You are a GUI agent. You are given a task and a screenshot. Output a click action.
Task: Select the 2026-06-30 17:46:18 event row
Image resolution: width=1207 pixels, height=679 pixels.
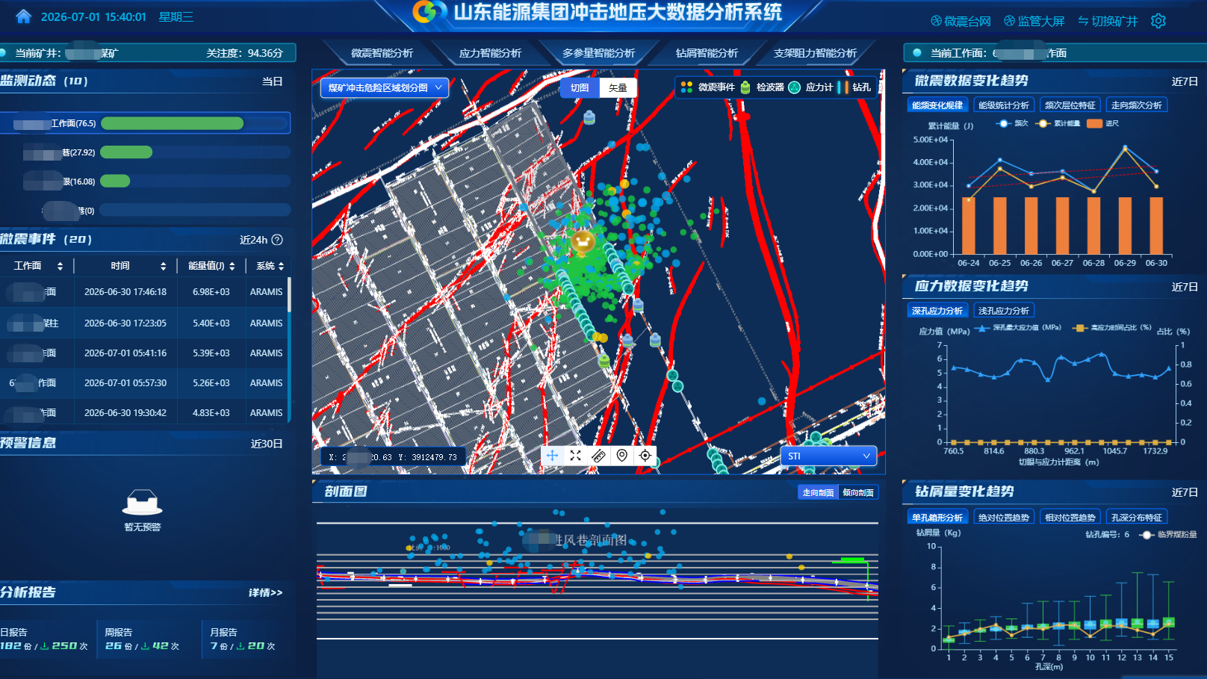pyautogui.click(x=145, y=292)
